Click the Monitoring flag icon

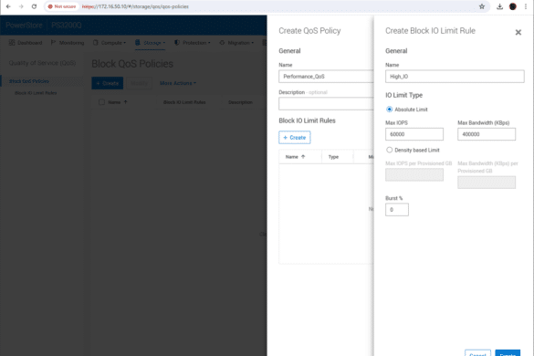pos(54,43)
